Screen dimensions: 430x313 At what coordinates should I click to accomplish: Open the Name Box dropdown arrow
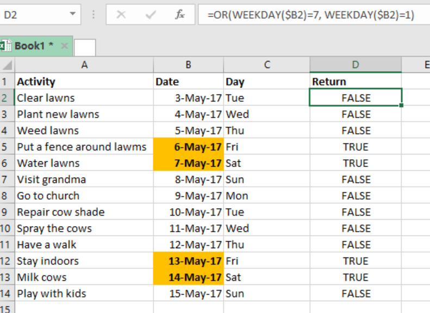click(73, 14)
